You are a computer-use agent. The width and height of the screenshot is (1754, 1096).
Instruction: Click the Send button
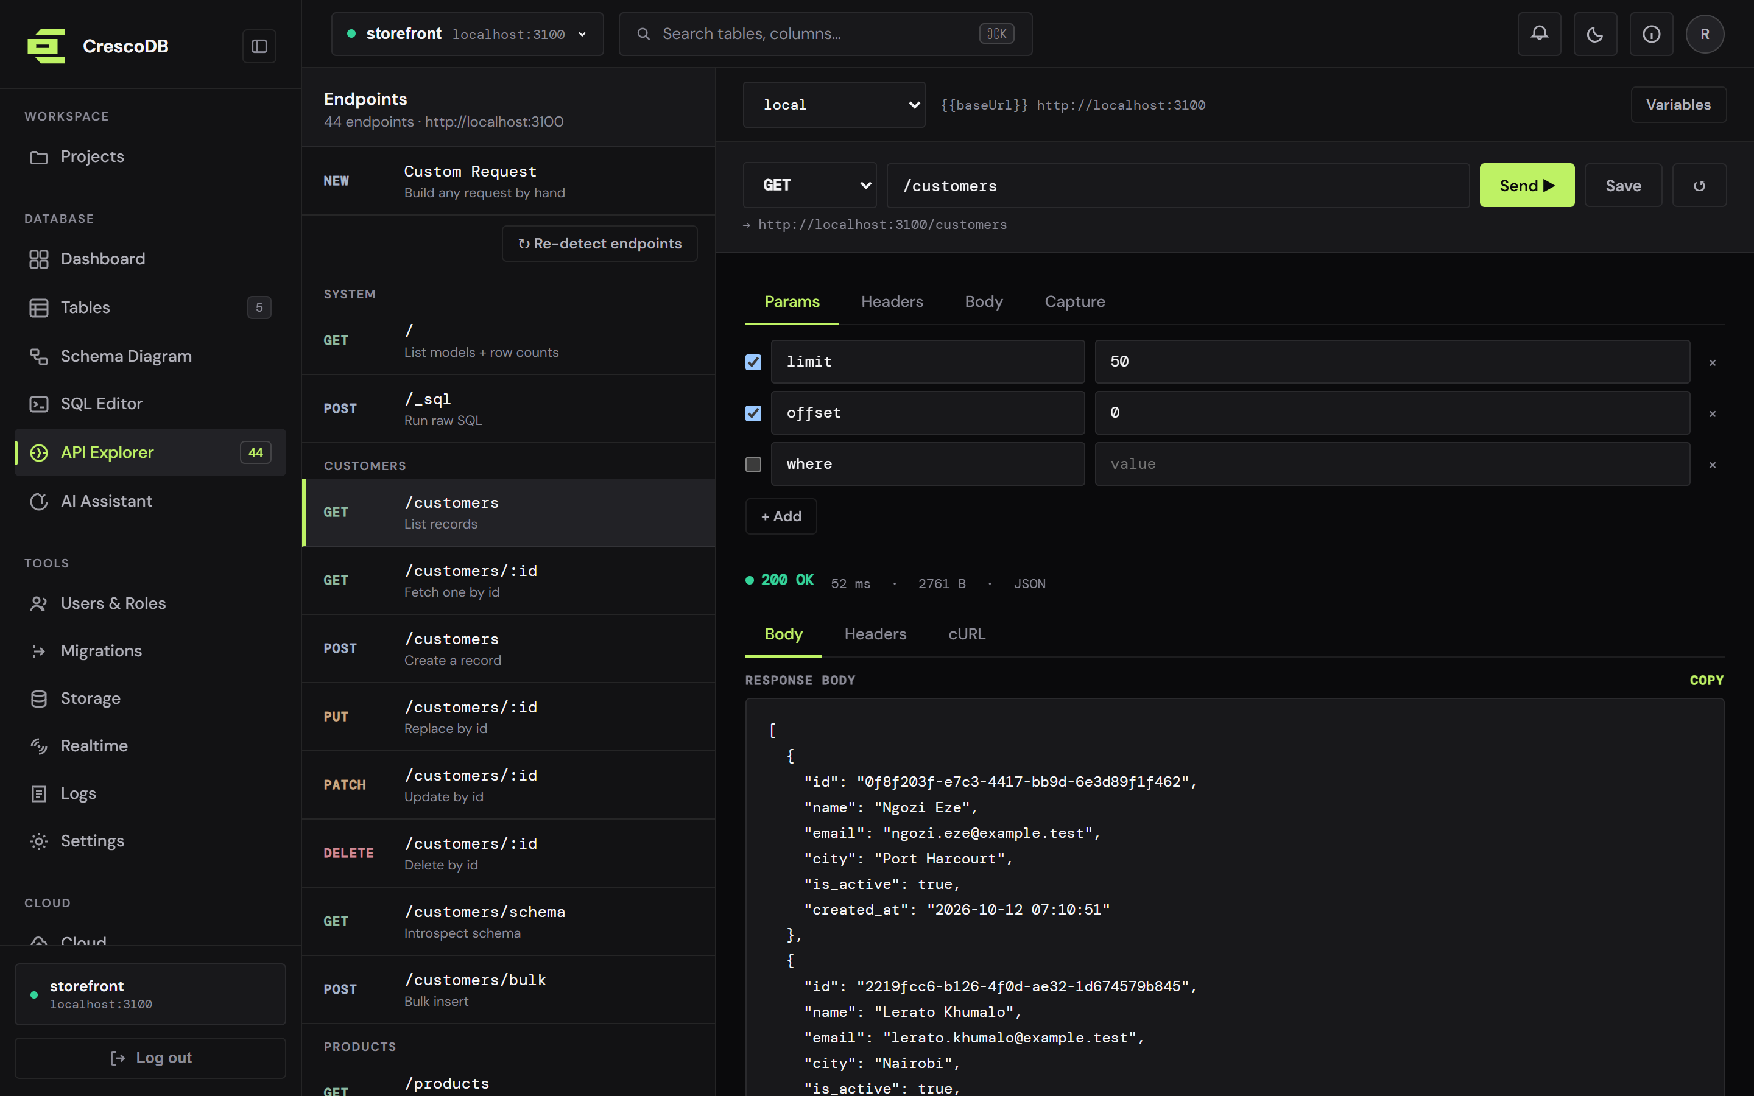click(1526, 186)
